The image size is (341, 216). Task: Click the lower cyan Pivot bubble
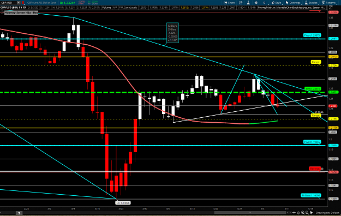click(x=312, y=142)
